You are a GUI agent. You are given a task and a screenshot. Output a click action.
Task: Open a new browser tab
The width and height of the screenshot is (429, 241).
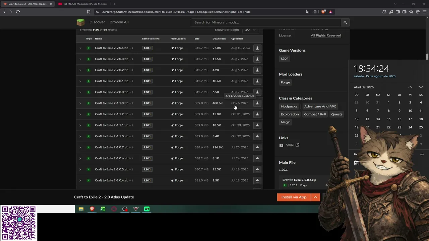tap(114, 4)
